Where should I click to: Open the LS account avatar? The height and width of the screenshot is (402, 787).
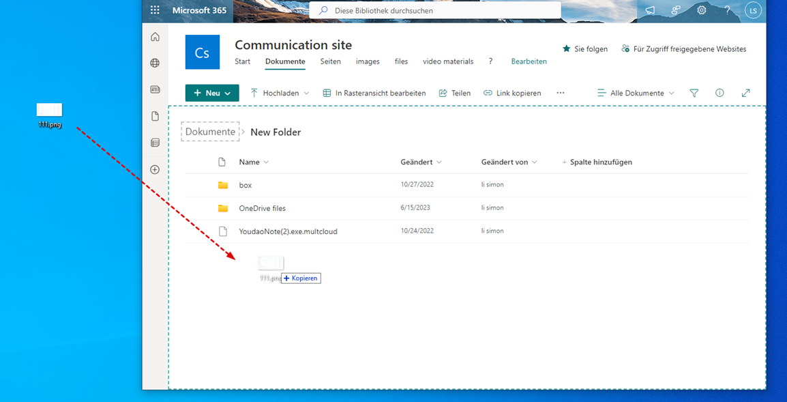(x=753, y=10)
